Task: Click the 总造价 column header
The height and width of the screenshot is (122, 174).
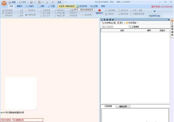Action: point(162,30)
